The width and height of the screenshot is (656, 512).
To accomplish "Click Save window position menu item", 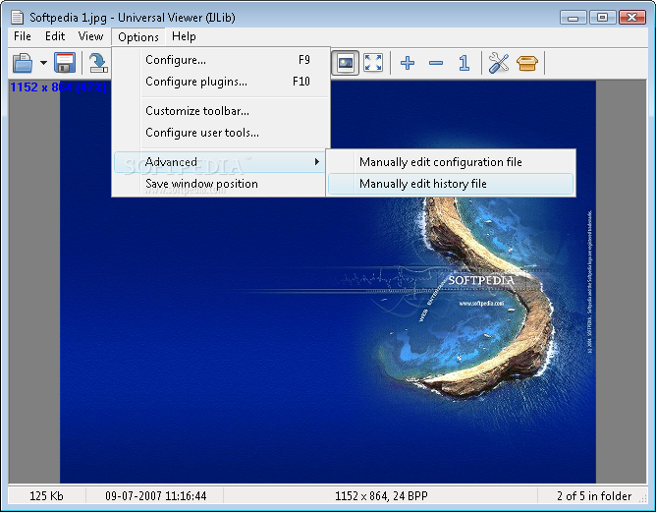I will pyautogui.click(x=220, y=184).
